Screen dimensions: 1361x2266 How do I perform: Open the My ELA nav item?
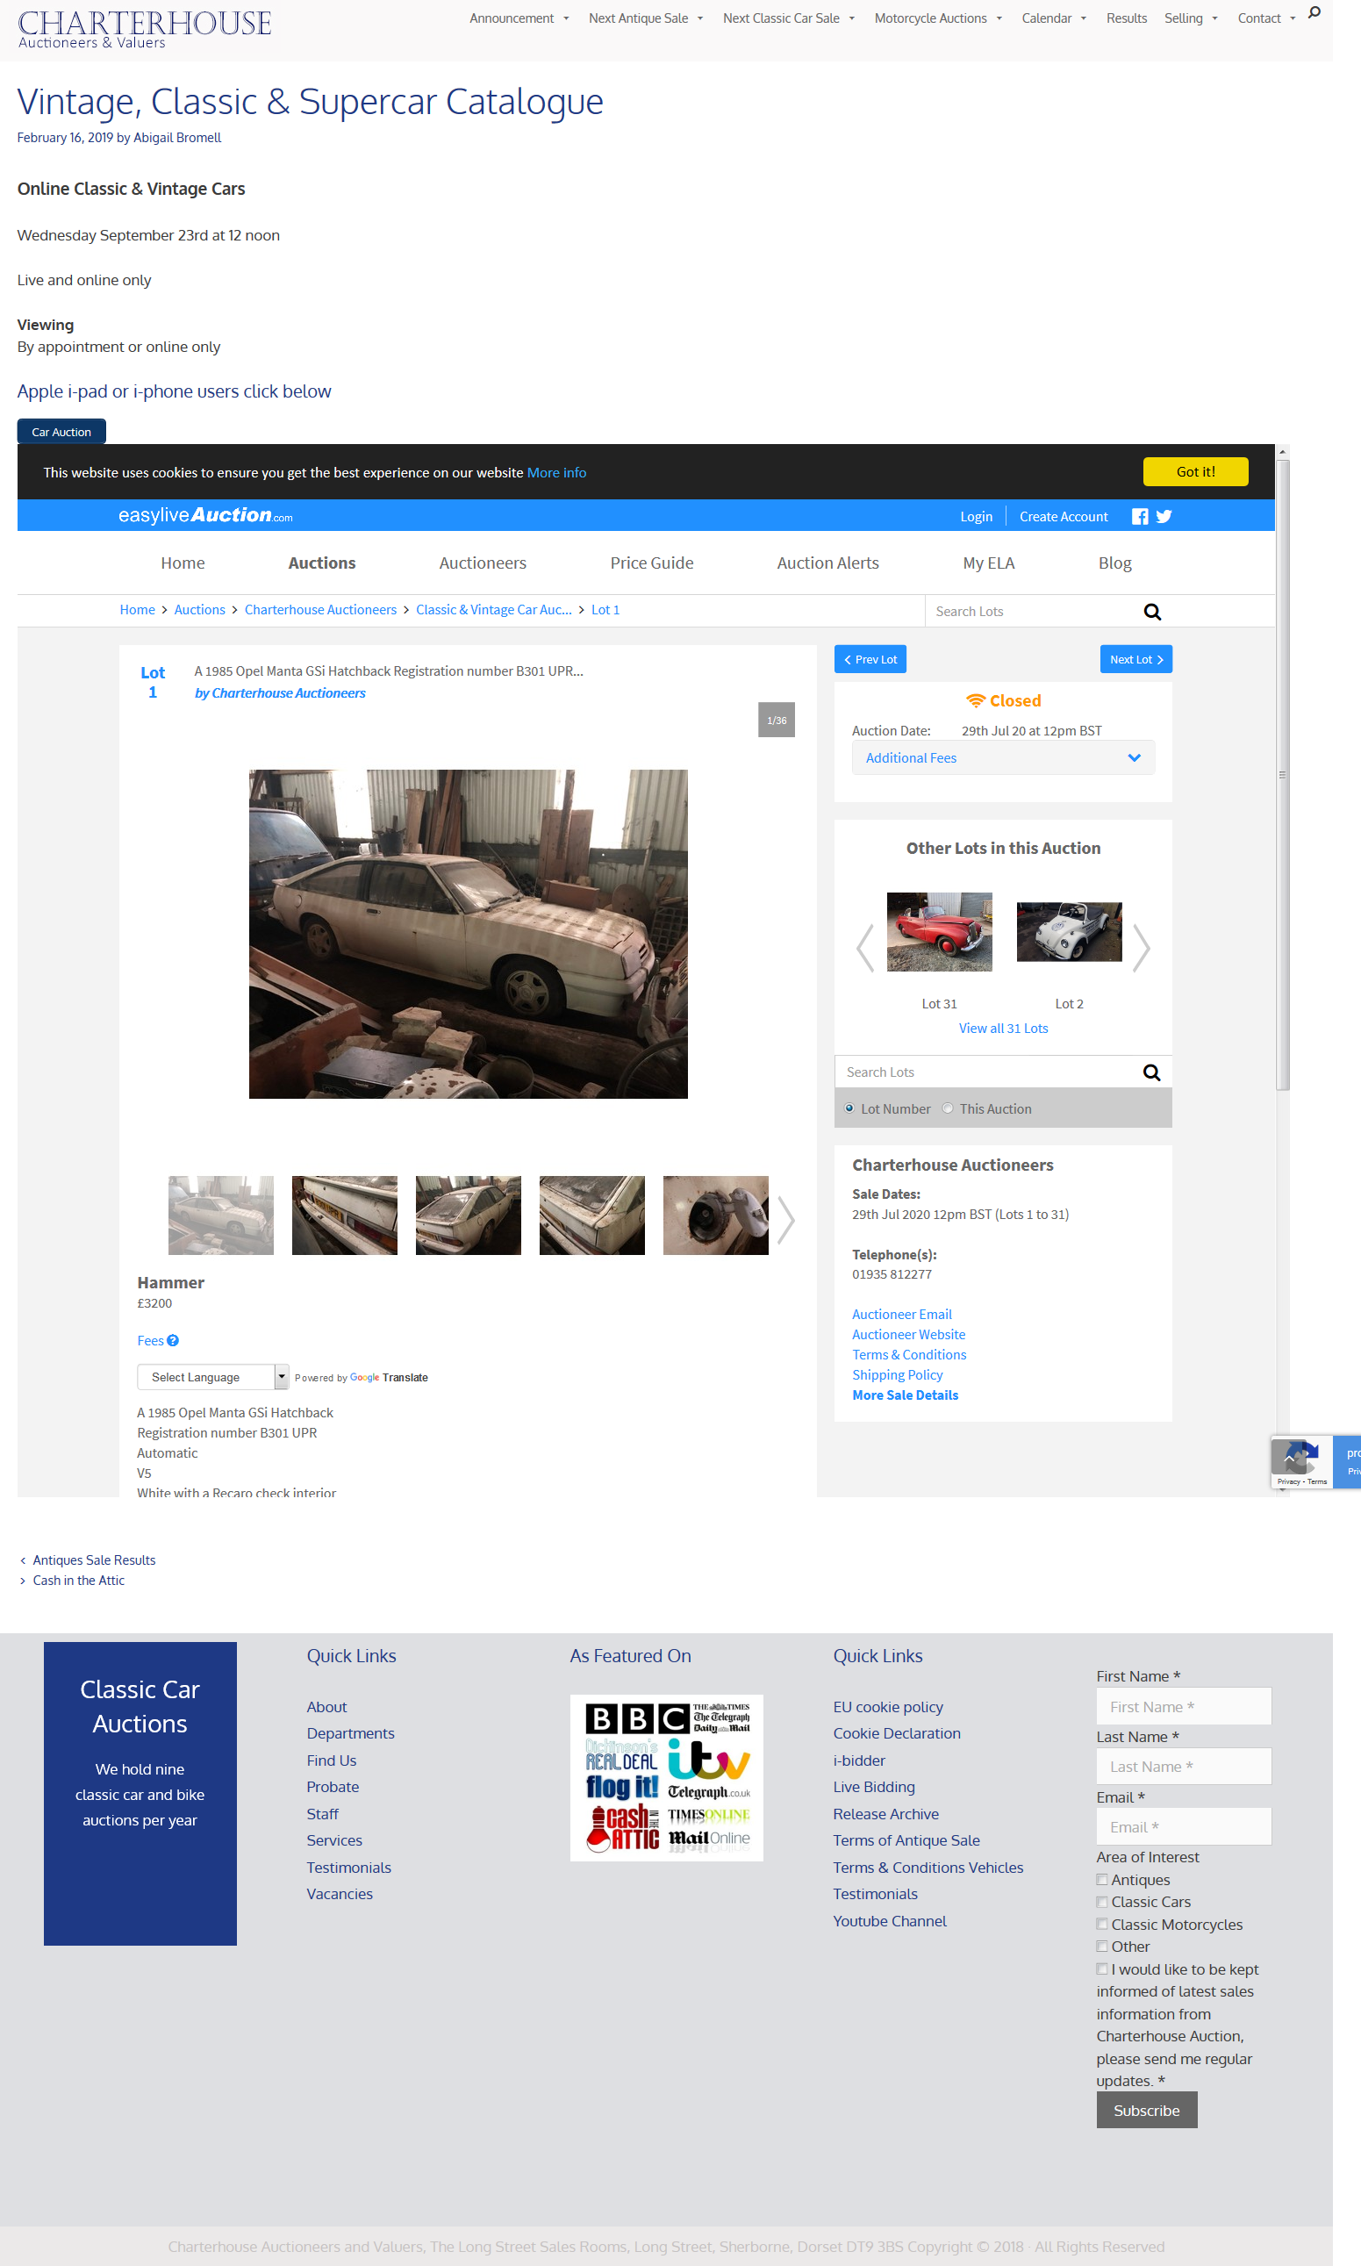pyautogui.click(x=989, y=563)
